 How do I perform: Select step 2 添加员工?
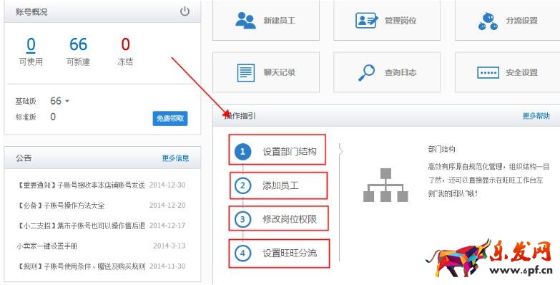coord(278,185)
